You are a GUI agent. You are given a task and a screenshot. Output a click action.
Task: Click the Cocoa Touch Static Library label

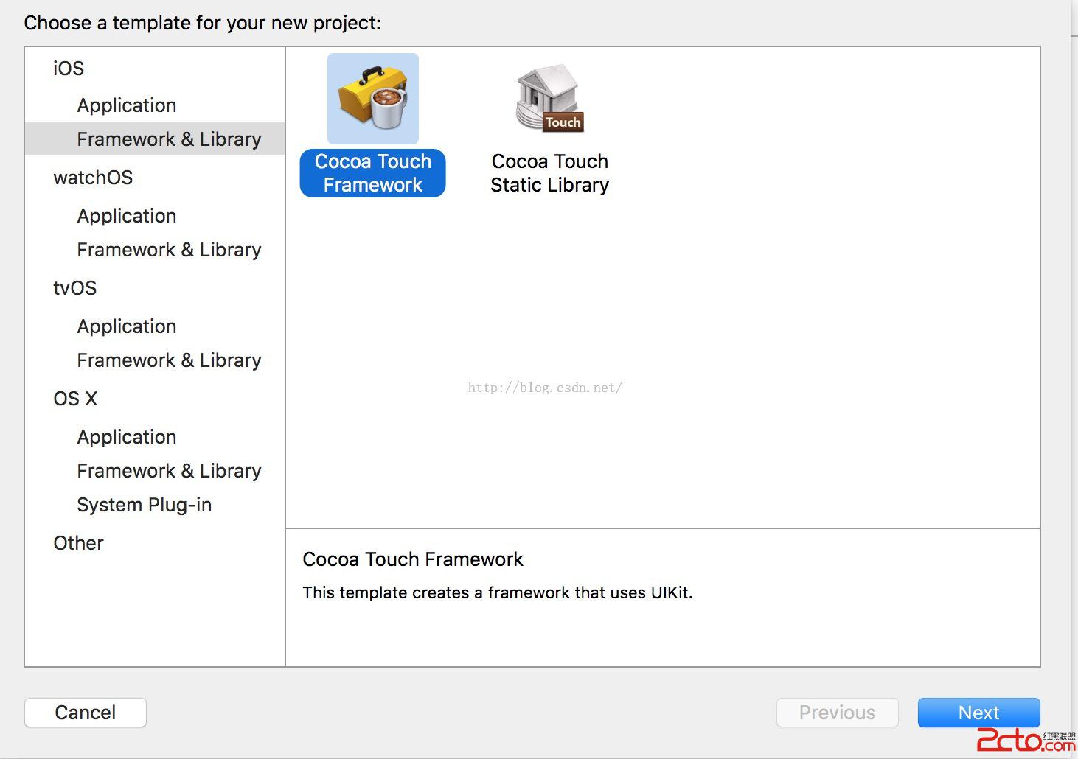pos(549,173)
